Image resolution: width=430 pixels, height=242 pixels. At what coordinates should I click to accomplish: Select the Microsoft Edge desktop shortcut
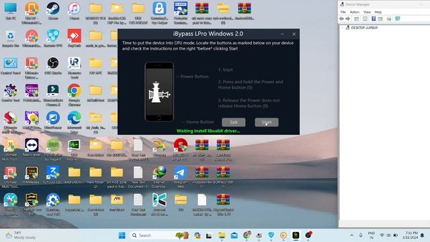[74, 122]
